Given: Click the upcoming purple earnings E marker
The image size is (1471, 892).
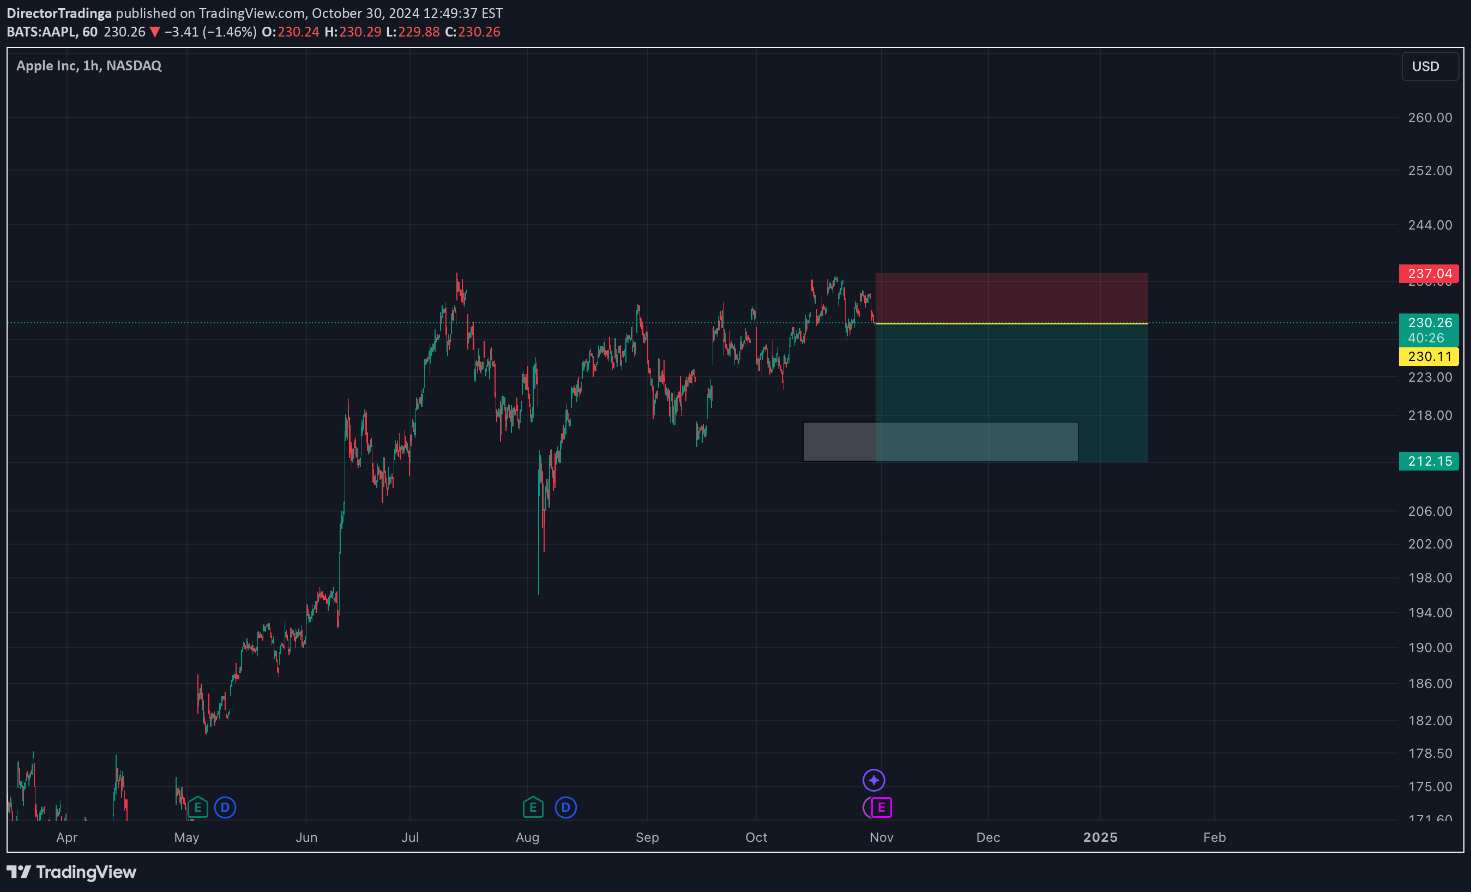Looking at the screenshot, I should [x=881, y=808].
